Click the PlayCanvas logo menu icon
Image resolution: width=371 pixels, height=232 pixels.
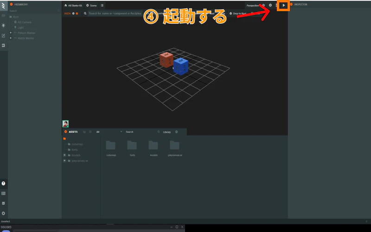[x=3, y=6]
